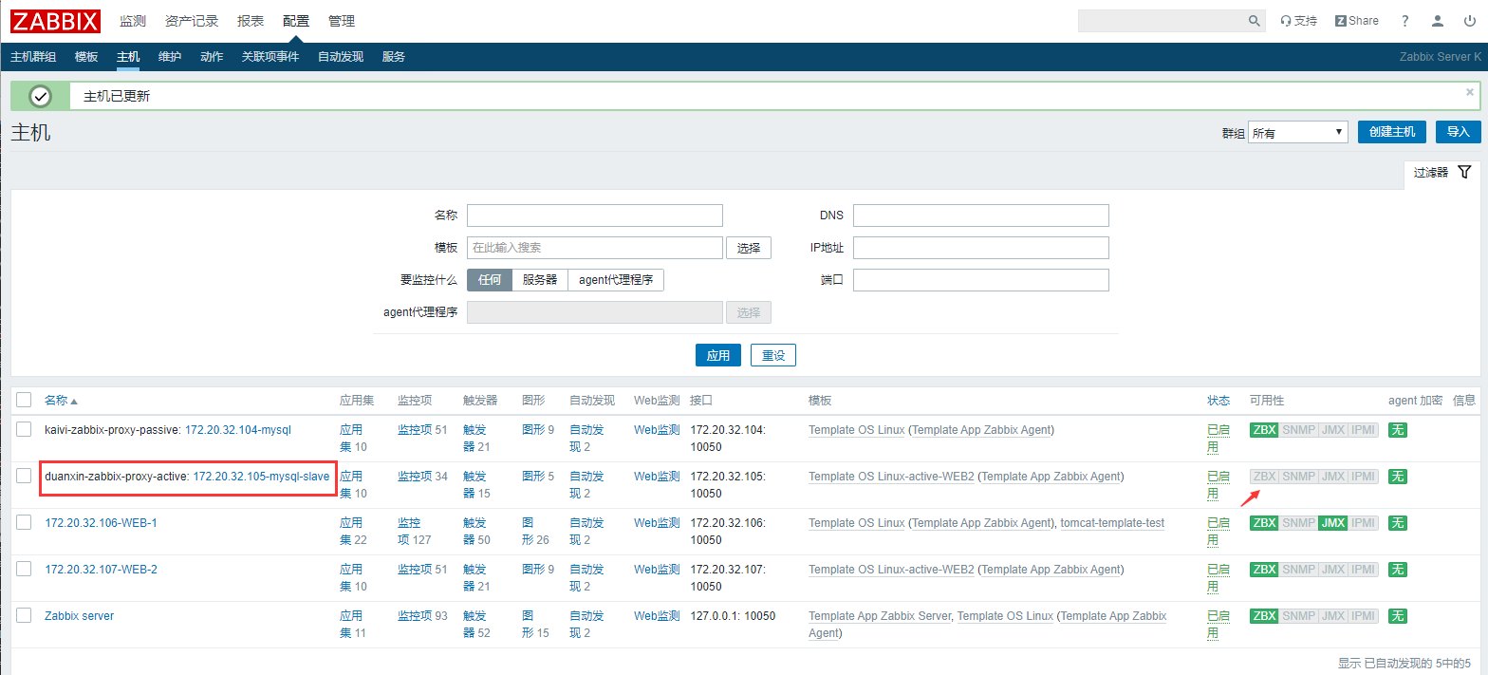Click ZBX badge for 172.20.32.107-WEB-2
Viewport: 1488px width, 675px height.
1264,570
